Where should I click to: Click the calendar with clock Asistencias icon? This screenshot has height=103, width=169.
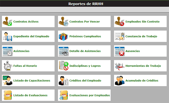(7, 51)
